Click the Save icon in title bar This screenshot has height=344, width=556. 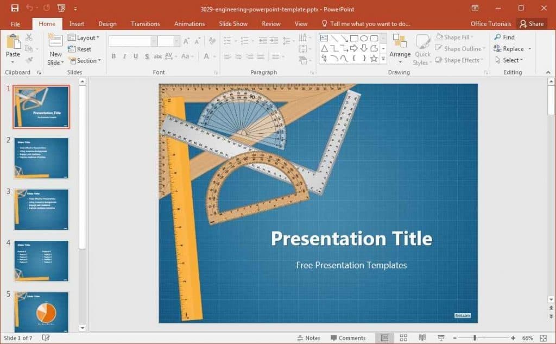(15, 8)
